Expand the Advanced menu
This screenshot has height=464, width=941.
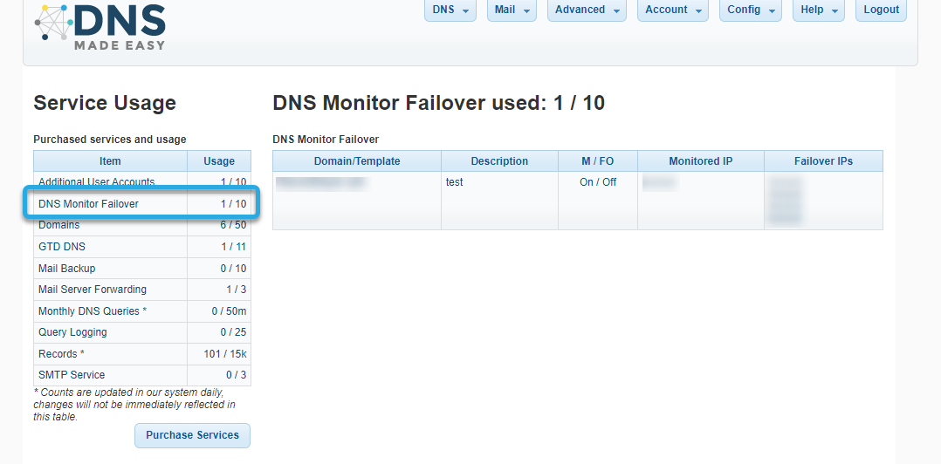click(x=587, y=10)
